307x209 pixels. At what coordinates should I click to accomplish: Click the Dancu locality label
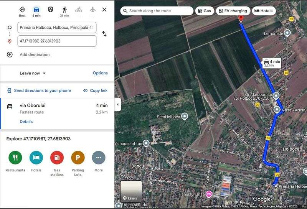pyautogui.click(x=137, y=166)
